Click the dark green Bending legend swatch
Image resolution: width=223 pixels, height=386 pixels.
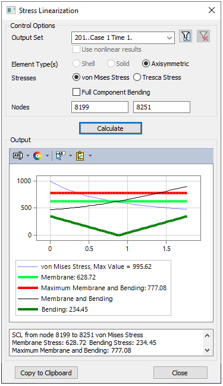point(28,309)
